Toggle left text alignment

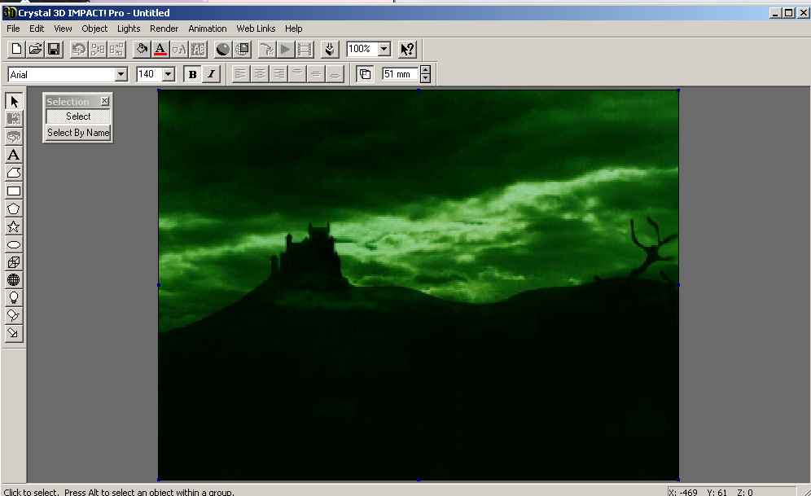[240, 74]
